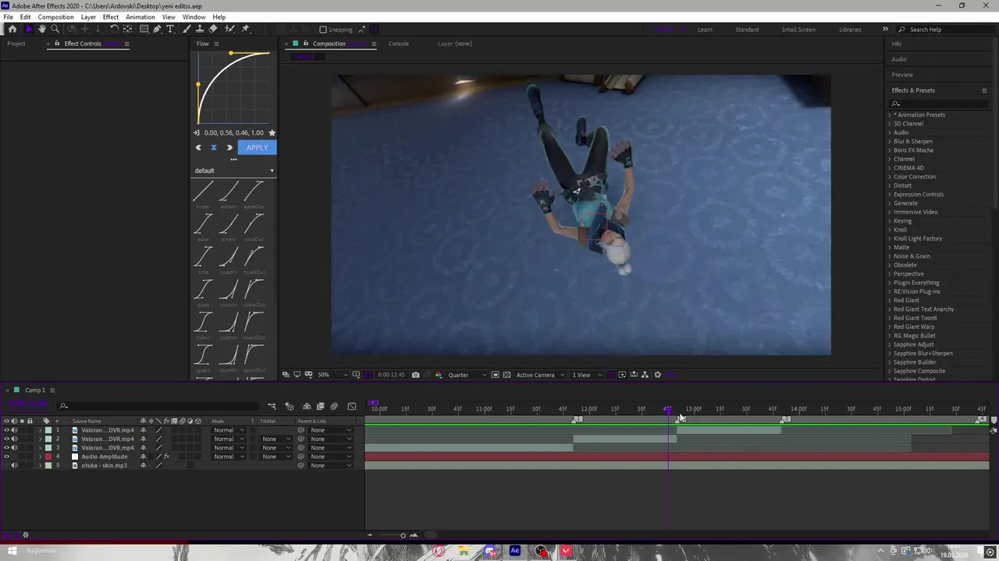Select the Pan Behind anchor point tool
Screen dimensions: 999x561
pyautogui.click(x=128, y=30)
